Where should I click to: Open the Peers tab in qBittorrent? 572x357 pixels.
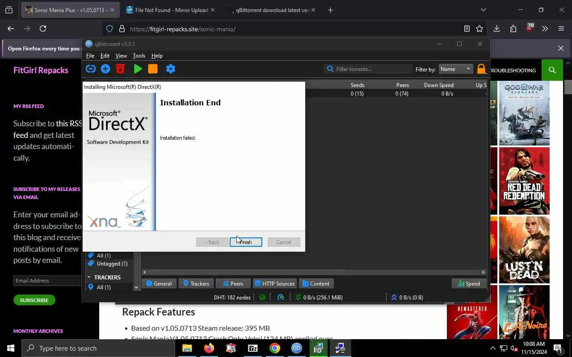[x=233, y=283]
